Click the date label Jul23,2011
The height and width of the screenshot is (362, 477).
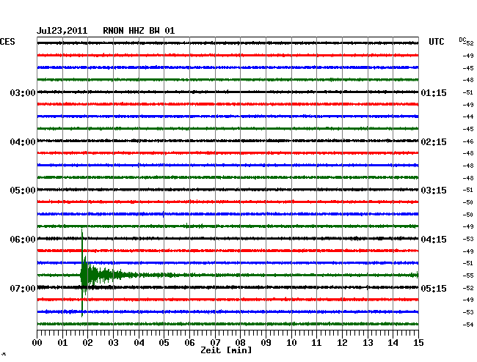pos(62,31)
